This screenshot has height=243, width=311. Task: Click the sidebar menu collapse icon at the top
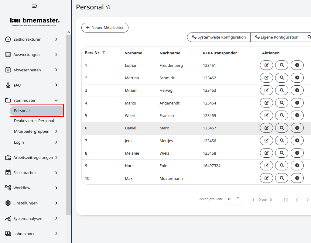coord(34,6)
